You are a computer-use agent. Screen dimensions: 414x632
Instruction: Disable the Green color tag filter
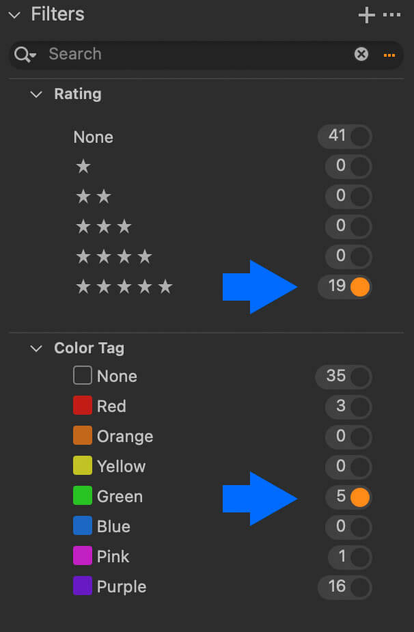click(x=359, y=497)
